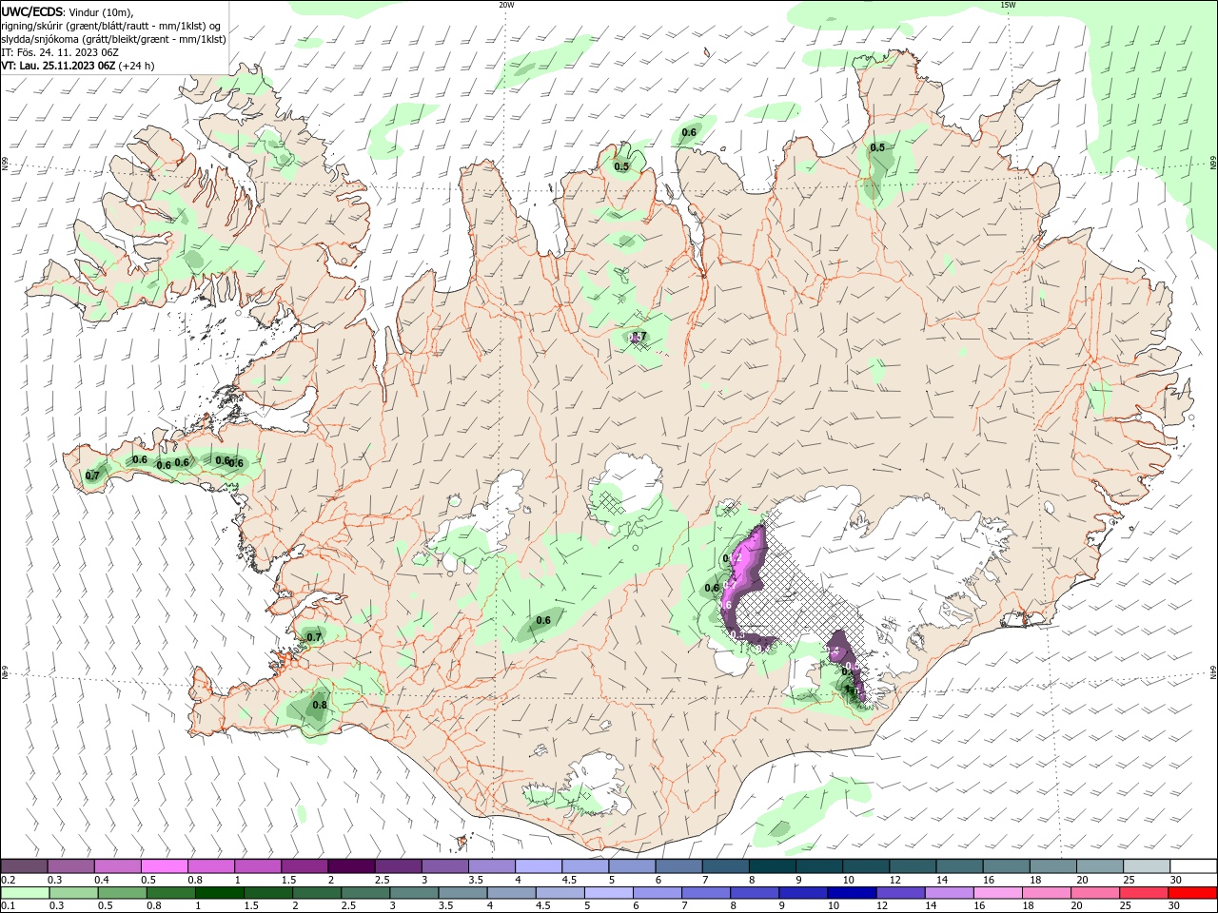Screen dimensions: 1218x913
Task: Pick the white 30 snow legend swatch
Action: [1193, 866]
